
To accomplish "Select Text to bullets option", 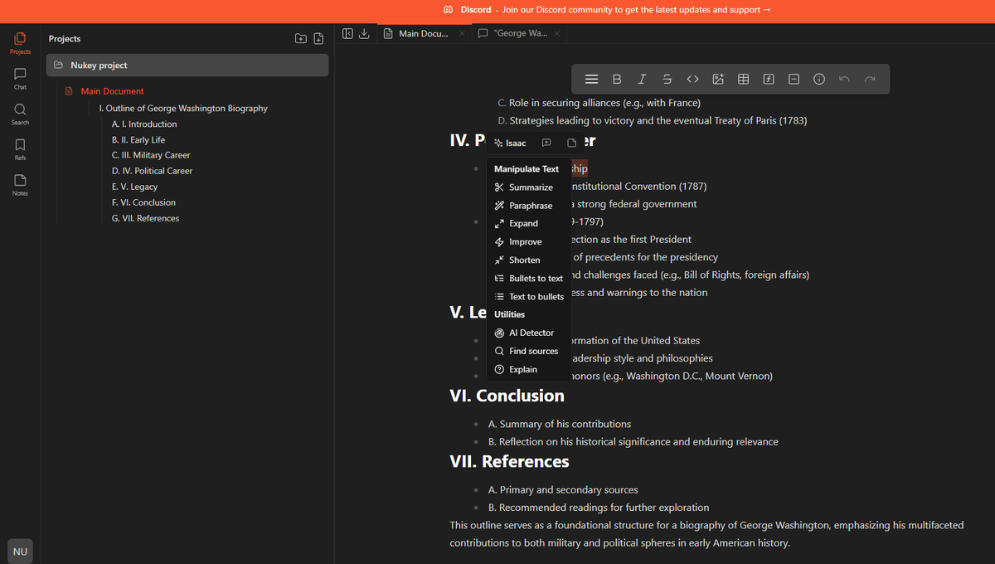I will [529, 297].
